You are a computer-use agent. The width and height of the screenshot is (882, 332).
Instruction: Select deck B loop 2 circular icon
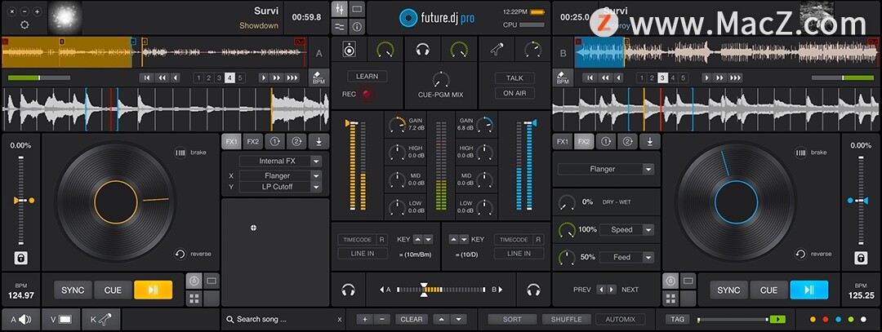pos(628,142)
